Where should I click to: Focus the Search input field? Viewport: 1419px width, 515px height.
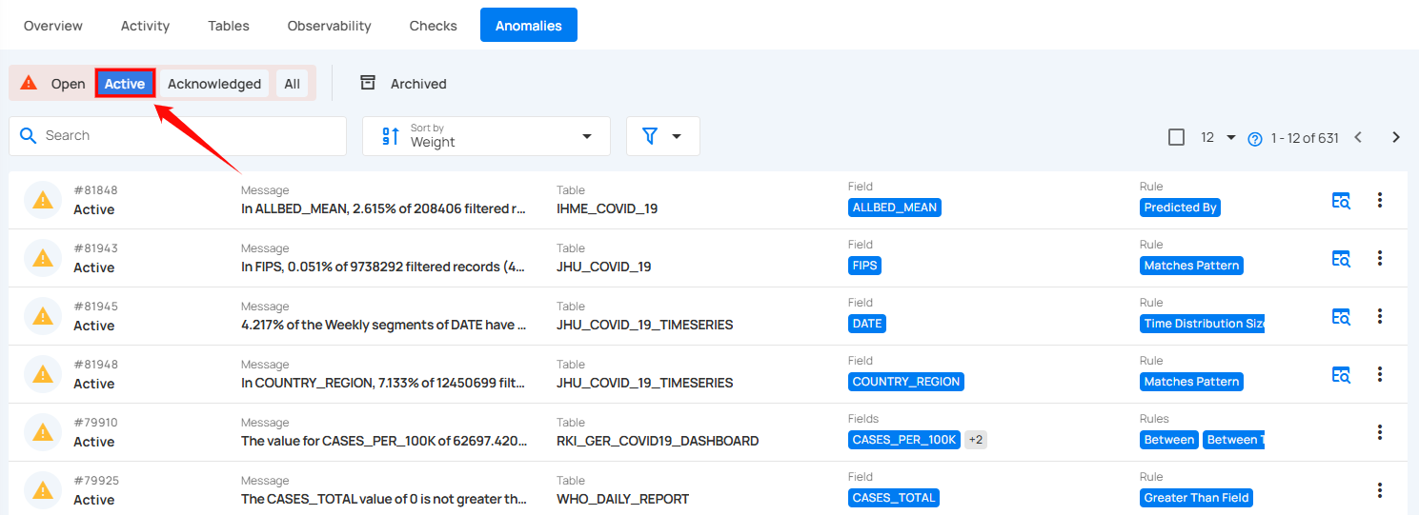click(x=177, y=136)
